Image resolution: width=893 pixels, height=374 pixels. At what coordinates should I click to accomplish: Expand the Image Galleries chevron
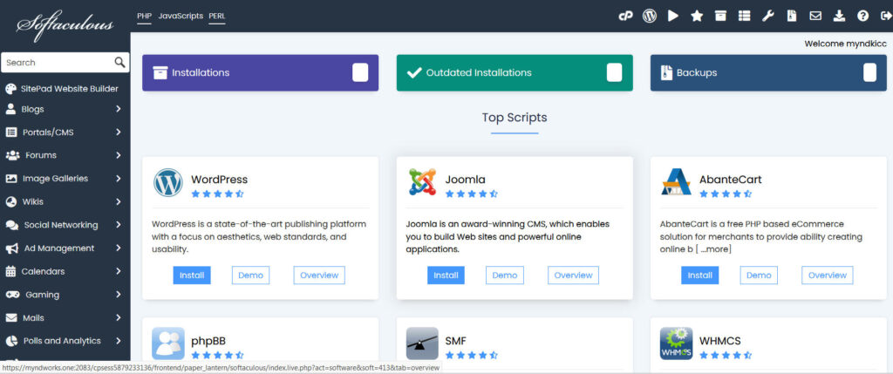[118, 178]
